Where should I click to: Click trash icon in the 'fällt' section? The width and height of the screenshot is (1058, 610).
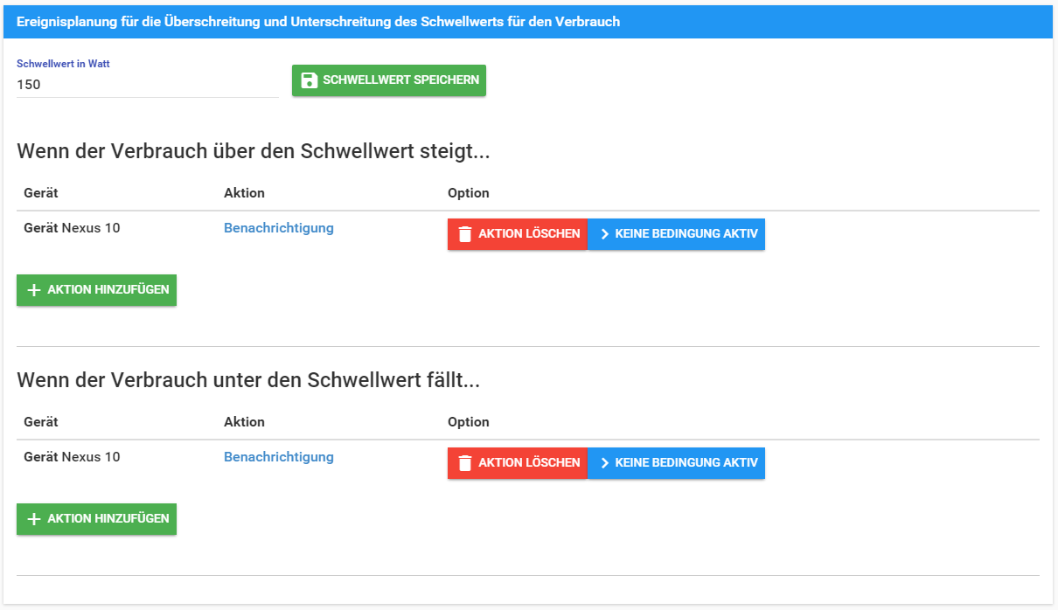465,463
